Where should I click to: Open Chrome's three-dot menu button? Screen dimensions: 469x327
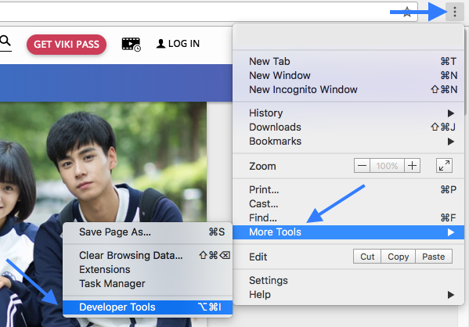pos(455,12)
